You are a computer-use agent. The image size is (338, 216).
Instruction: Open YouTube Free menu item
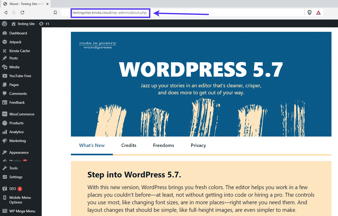21,76
